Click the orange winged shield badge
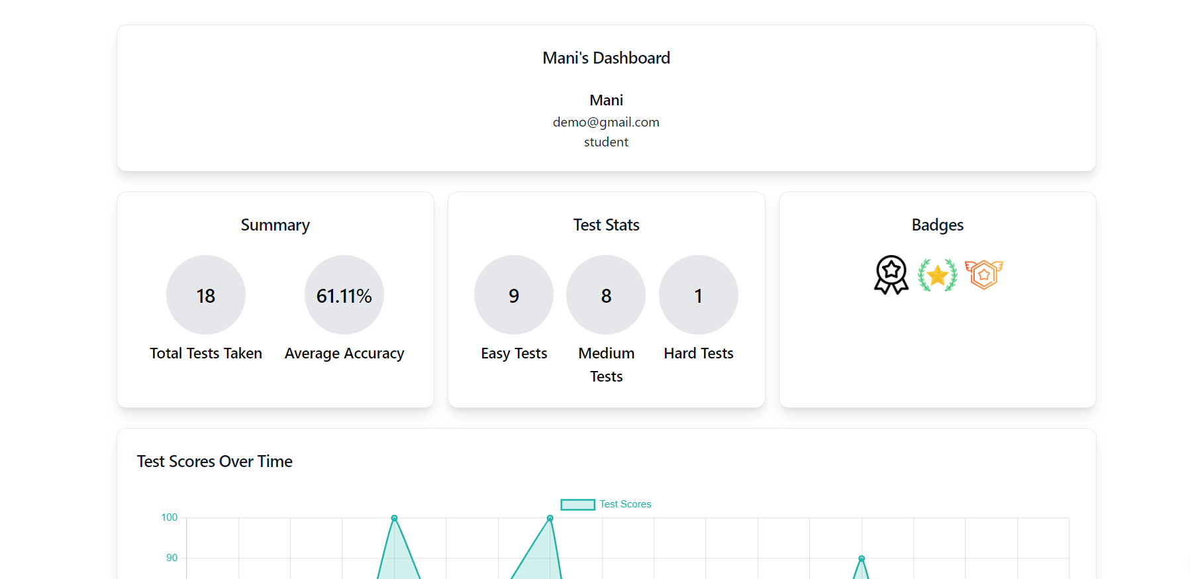This screenshot has width=1190, height=579. pyautogui.click(x=984, y=274)
